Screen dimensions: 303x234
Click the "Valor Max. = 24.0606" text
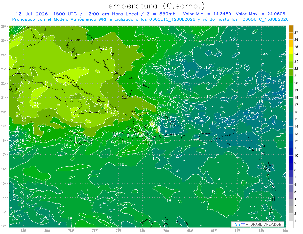[261, 14]
